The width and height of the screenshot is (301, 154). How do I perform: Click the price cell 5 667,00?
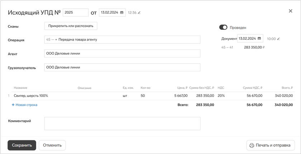[x=181, y=96]
